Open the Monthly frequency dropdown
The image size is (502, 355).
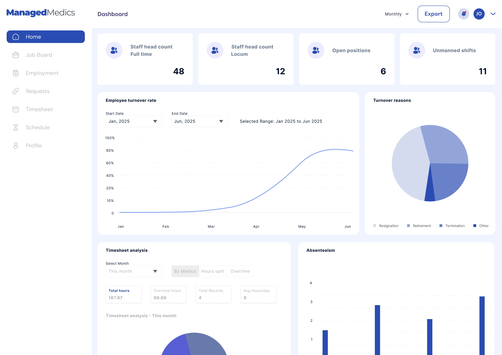coord(397,14)
